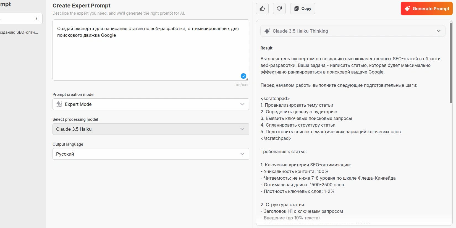Viewport: 456px width, 228px height.
Task: Click the scratchpad opening tag in the result
Action: click(x=275, y=99)
